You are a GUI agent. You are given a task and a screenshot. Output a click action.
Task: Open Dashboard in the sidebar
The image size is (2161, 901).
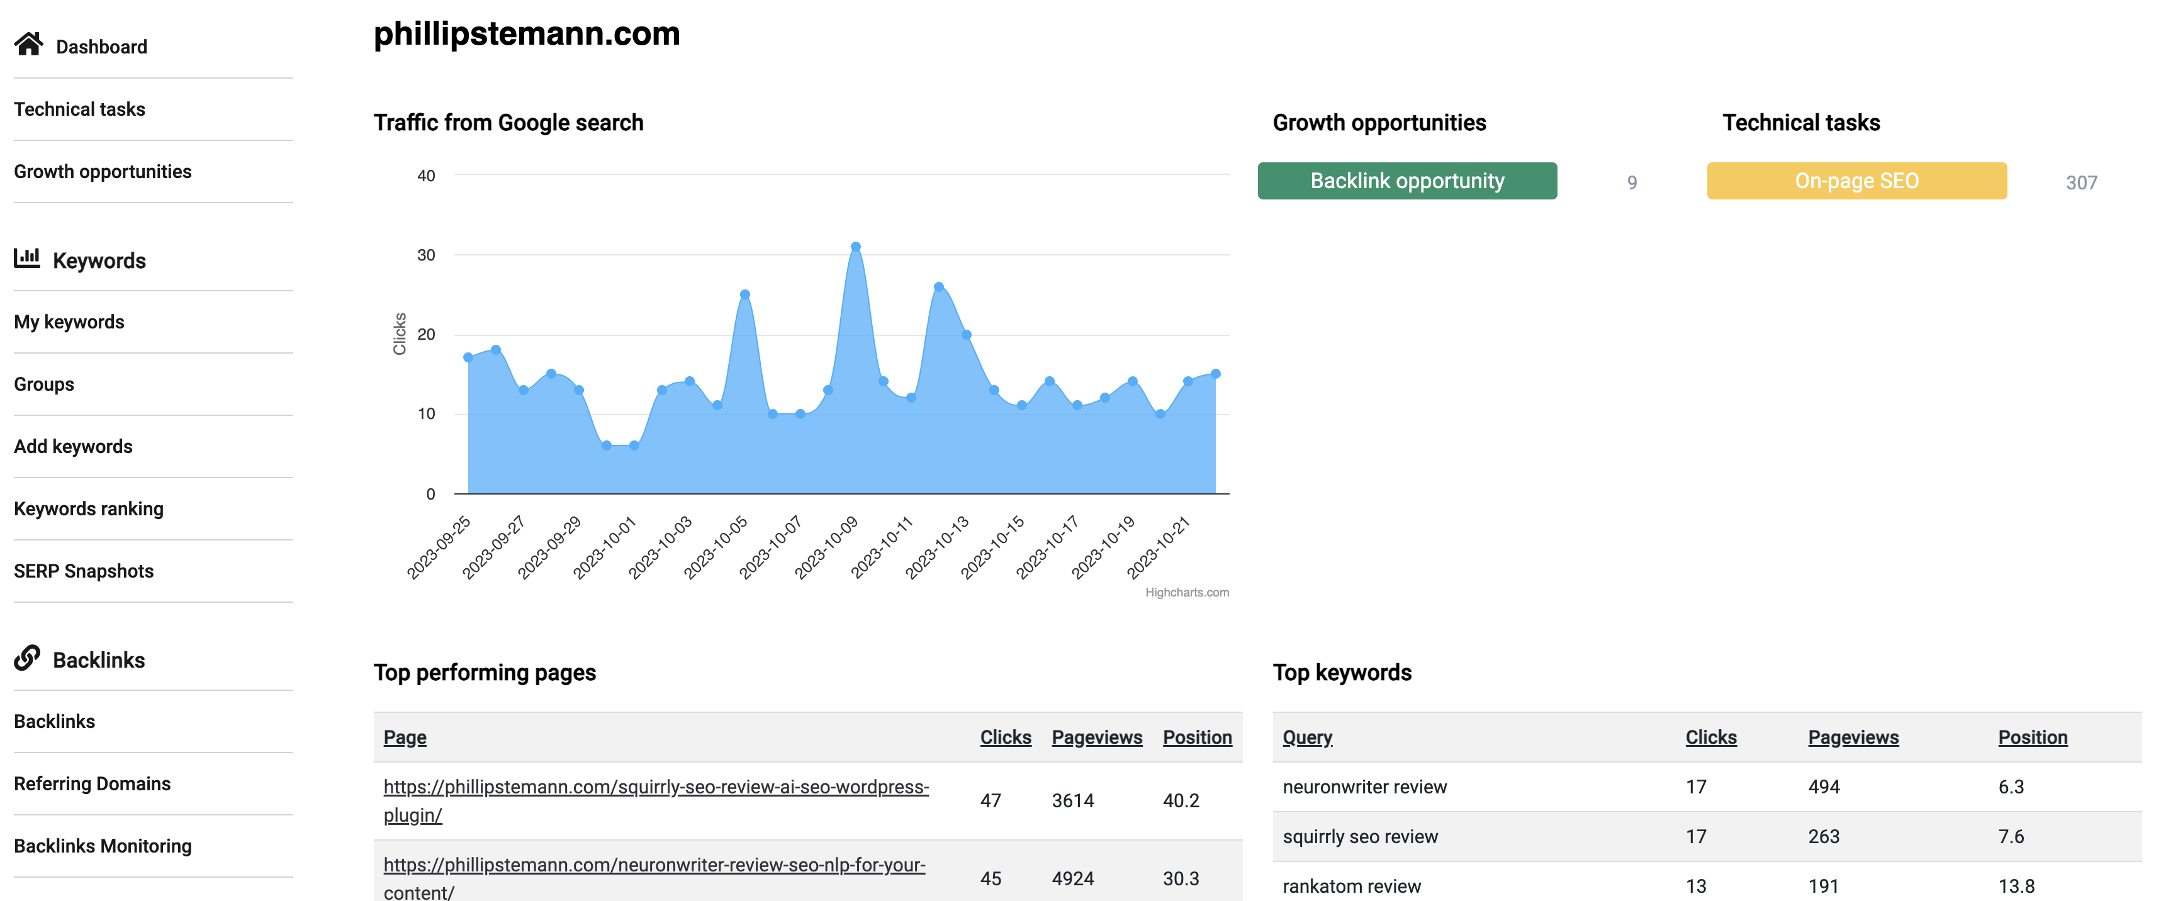click(101, 47)
